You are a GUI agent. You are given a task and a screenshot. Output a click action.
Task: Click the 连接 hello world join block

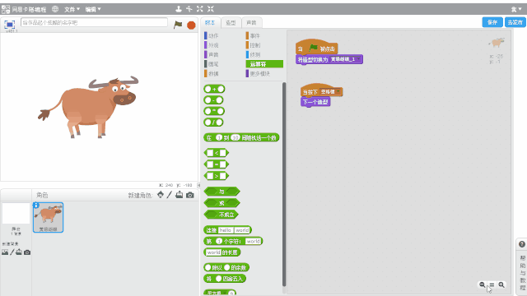(x=227, y=230)
